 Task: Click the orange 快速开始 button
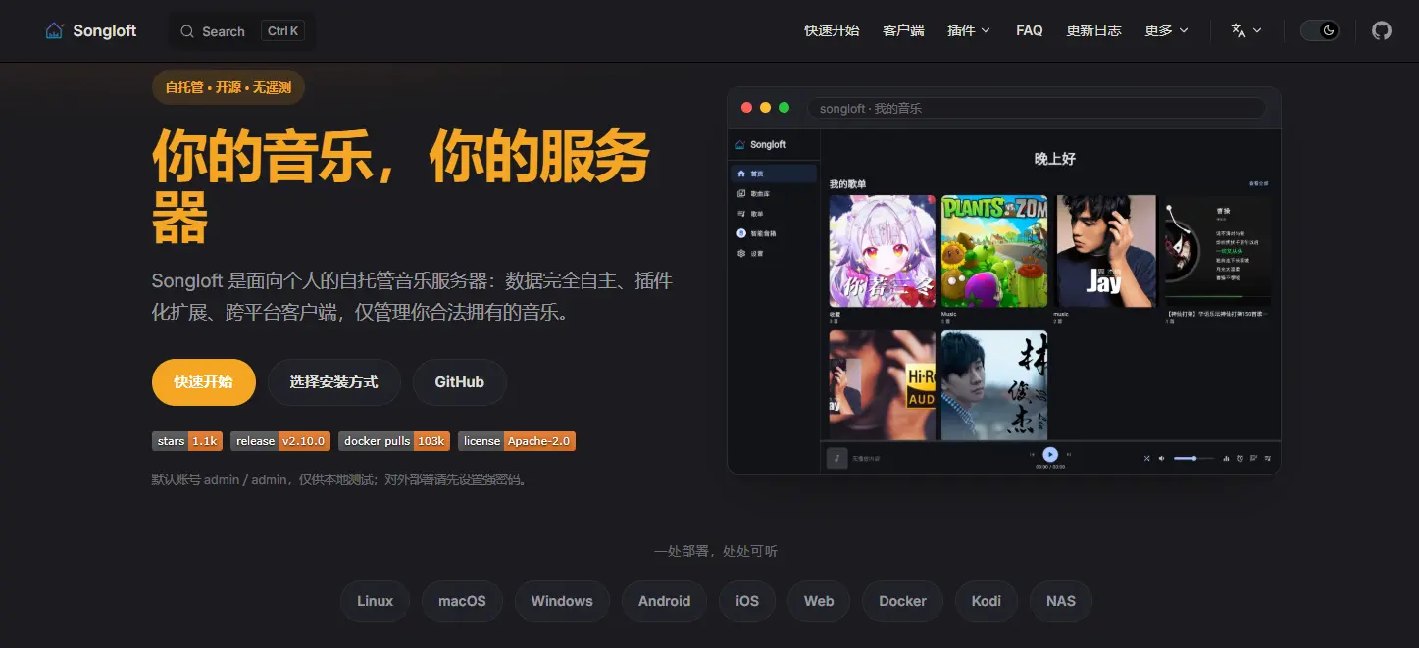coord(204,382)
